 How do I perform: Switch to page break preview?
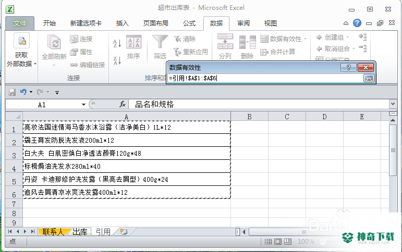click(288, 242)
